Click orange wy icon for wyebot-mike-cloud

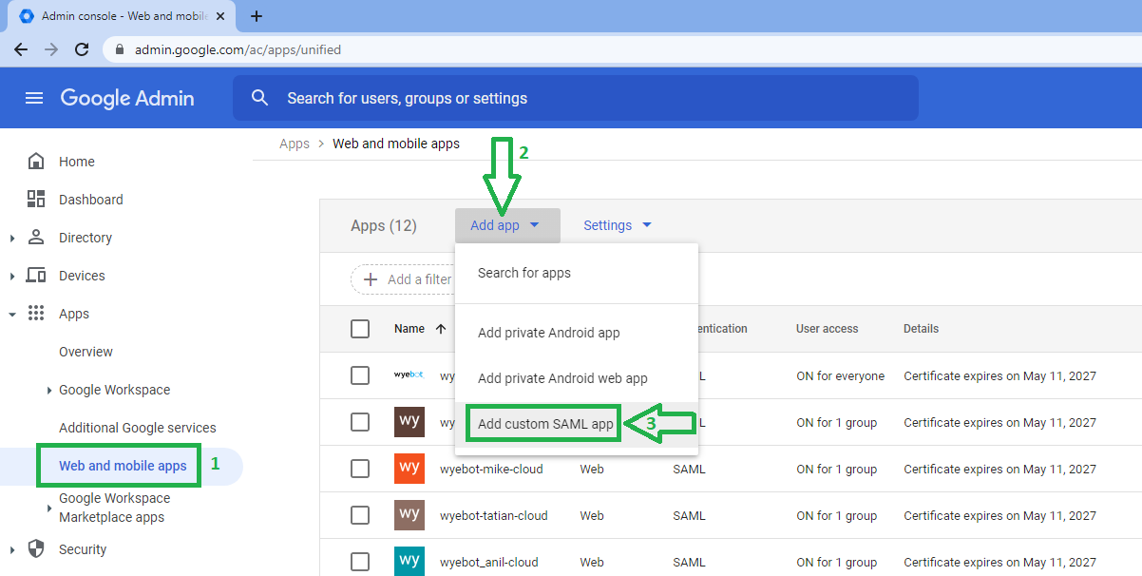(409, 469)
